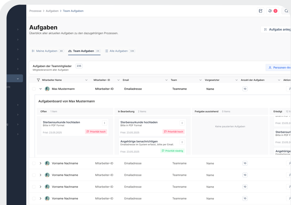Image resolution: width=291 pixels, height=205 pixels.
Task: Open Mitarbeiter-ID column dropdown arrow
Action: pos(118,80)
